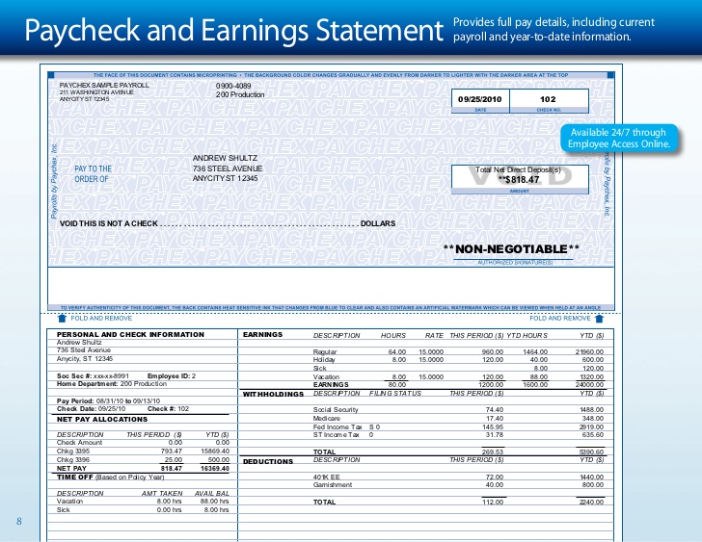The height and width of the screenshot is (542, 702).
Task: Click 'PERSONAL AND CHECK INFORMATION' heading
Action: [130, 334]
